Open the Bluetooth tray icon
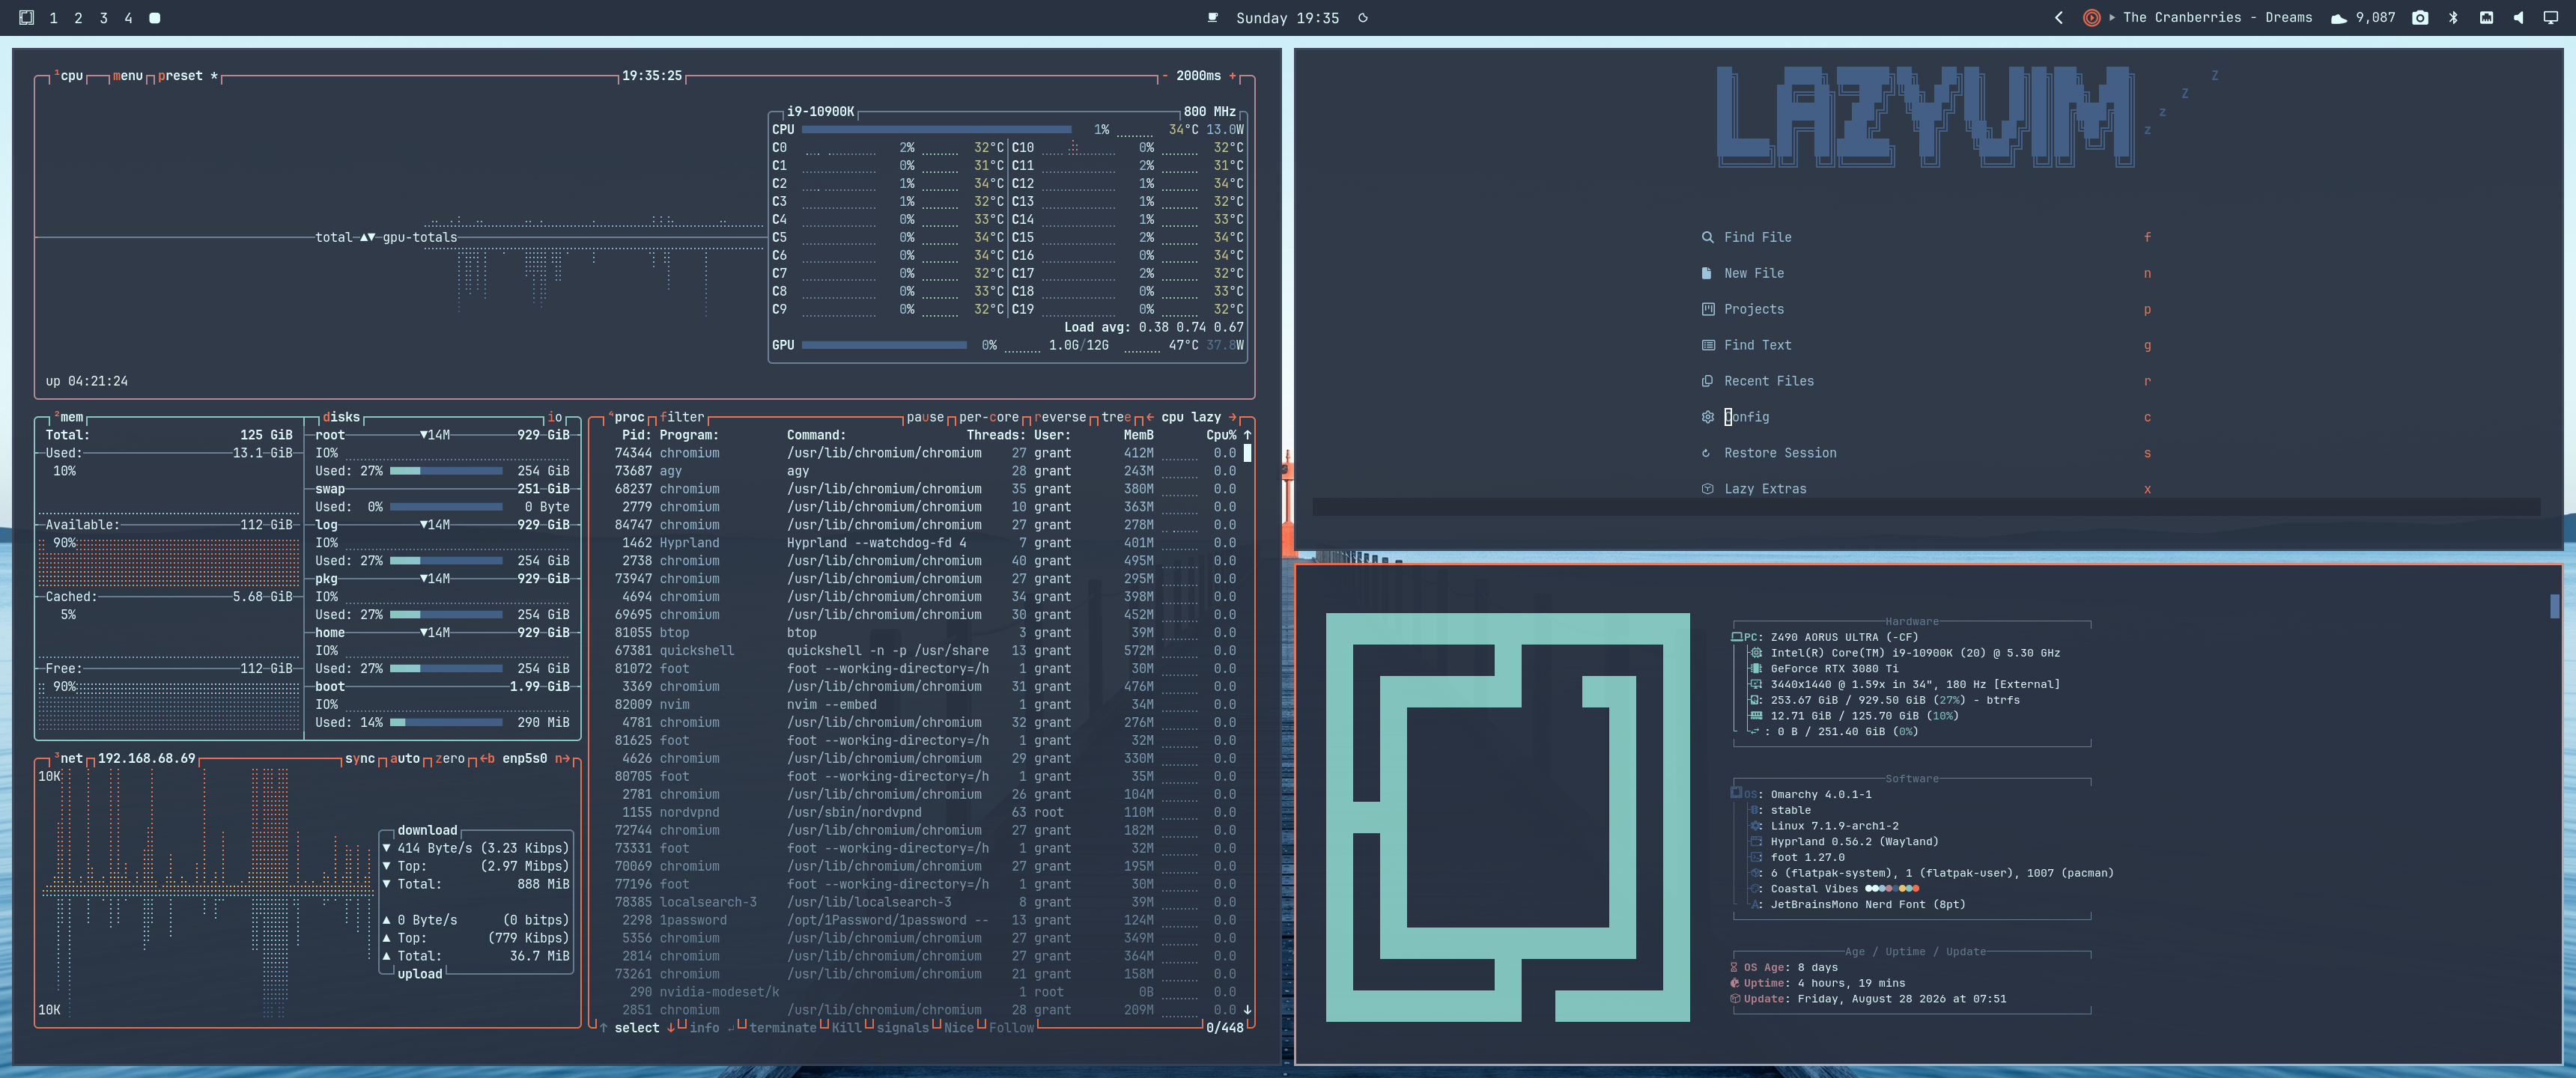The height and width of the screenshot is (1078, 2576). 2453,18
